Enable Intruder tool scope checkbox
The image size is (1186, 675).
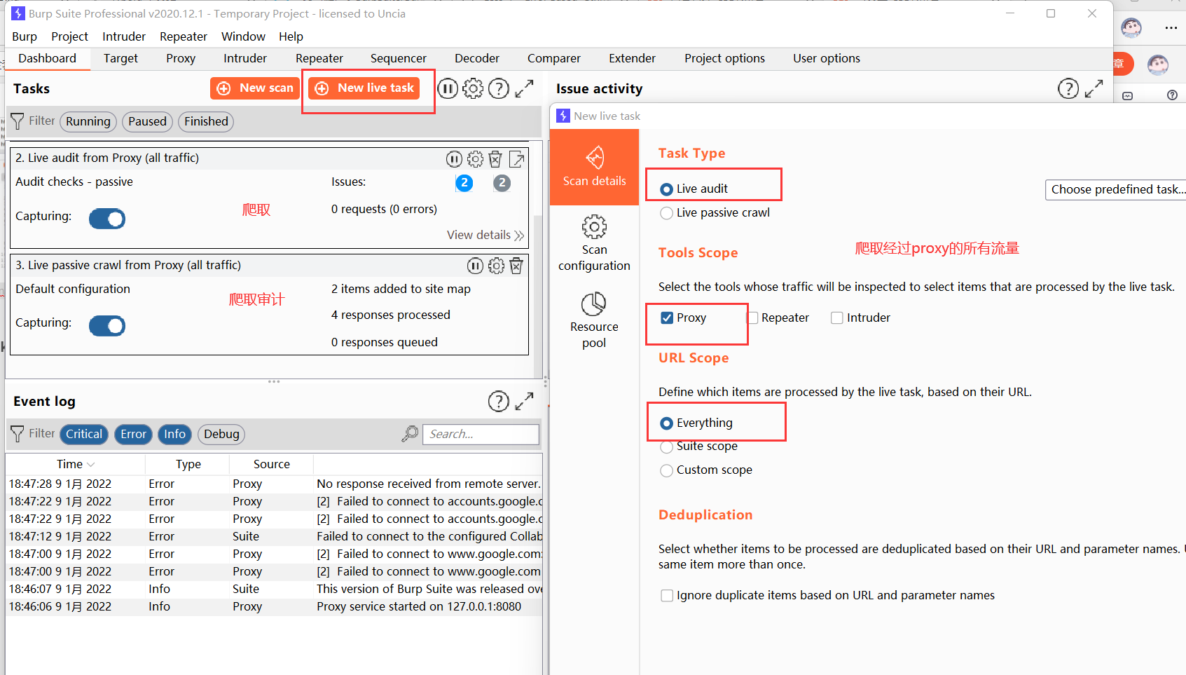[837, 318]
